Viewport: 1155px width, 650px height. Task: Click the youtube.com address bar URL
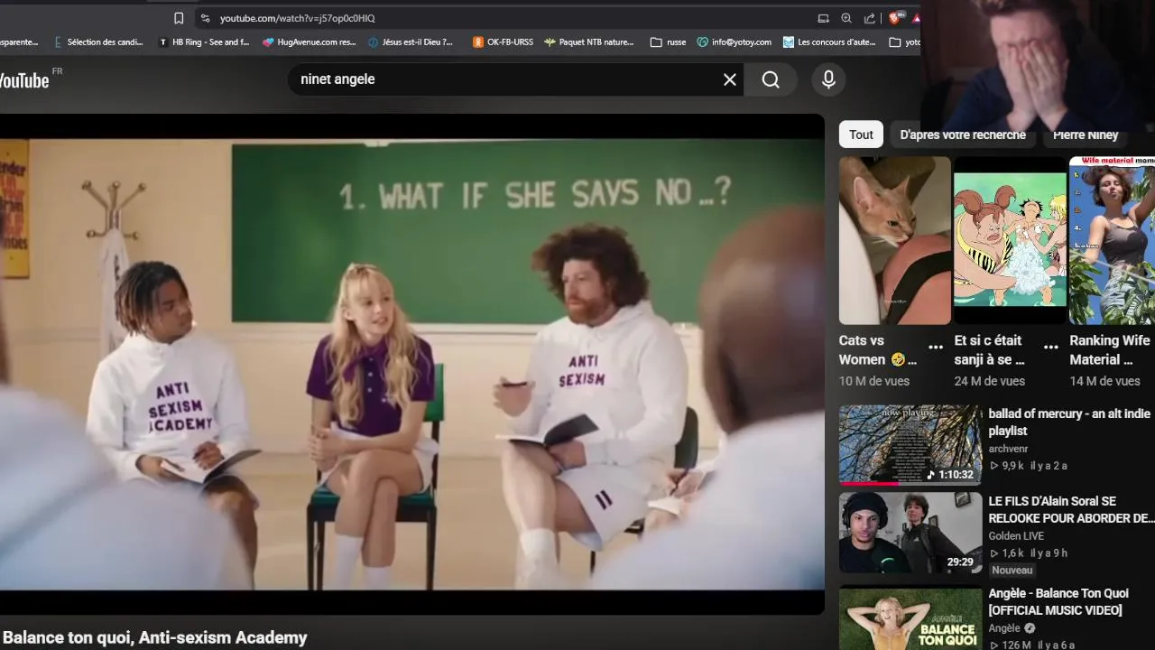(297, 18)
